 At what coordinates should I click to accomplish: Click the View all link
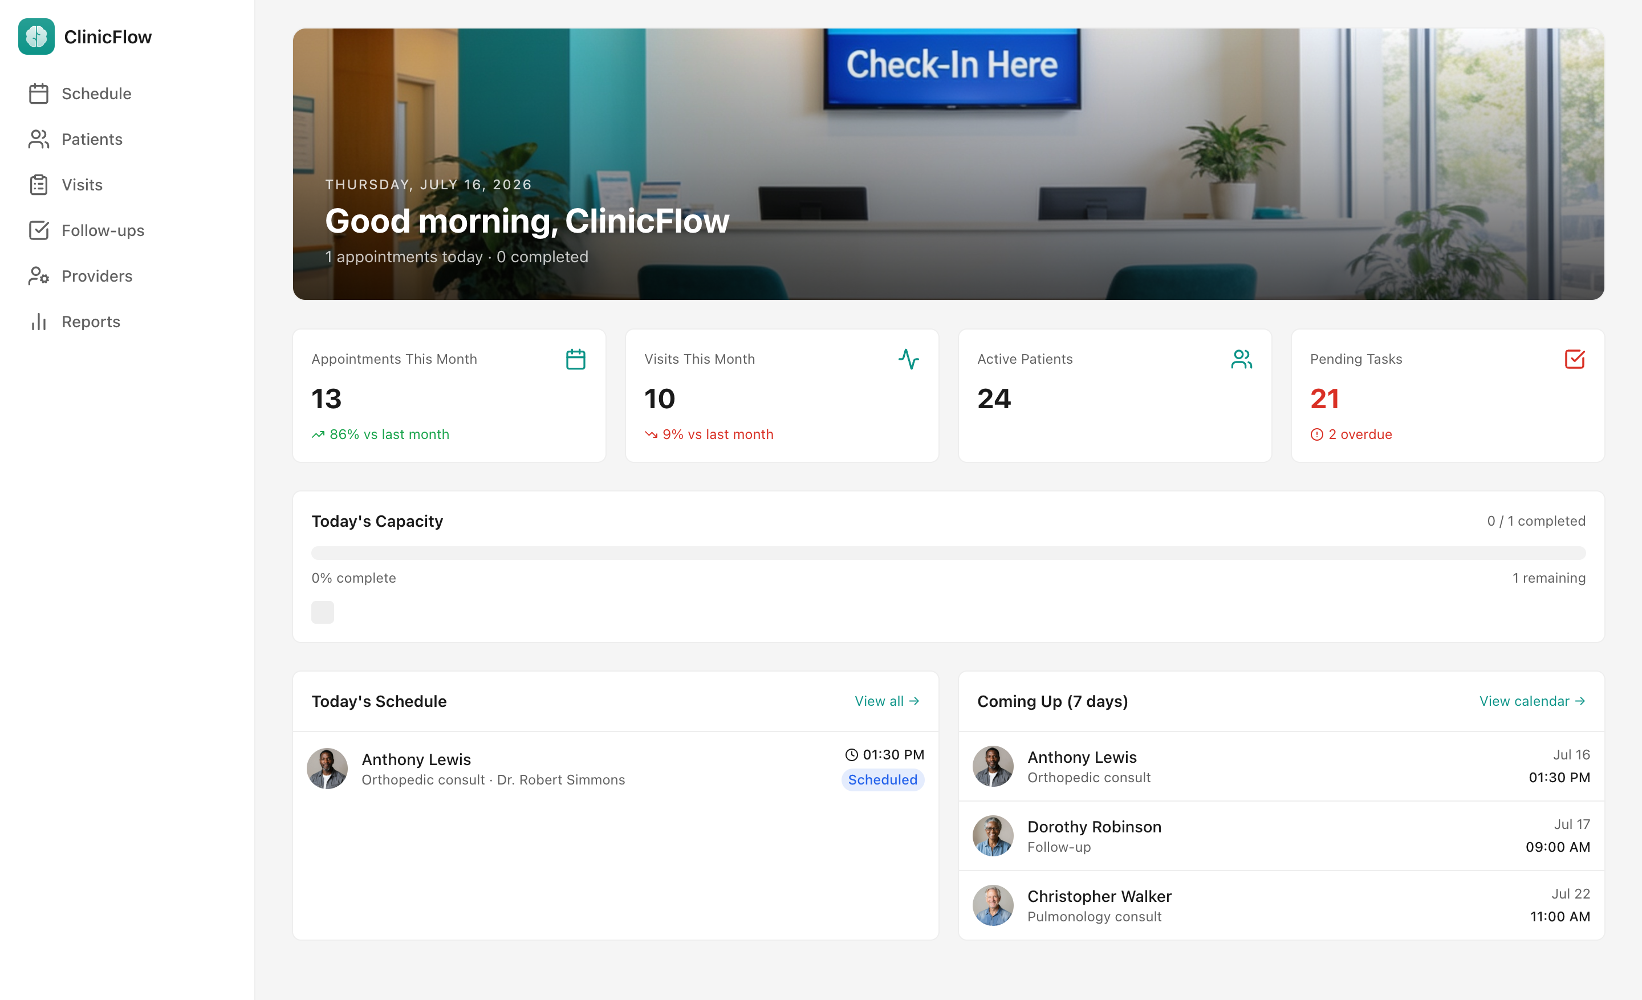(887, 701)
